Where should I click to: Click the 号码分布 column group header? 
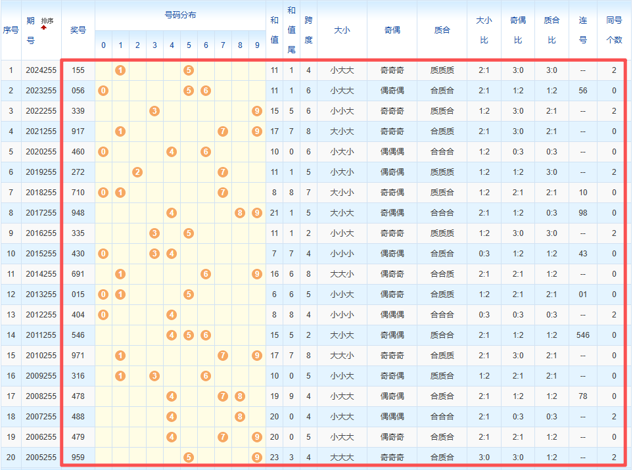[x=180, y=15]
